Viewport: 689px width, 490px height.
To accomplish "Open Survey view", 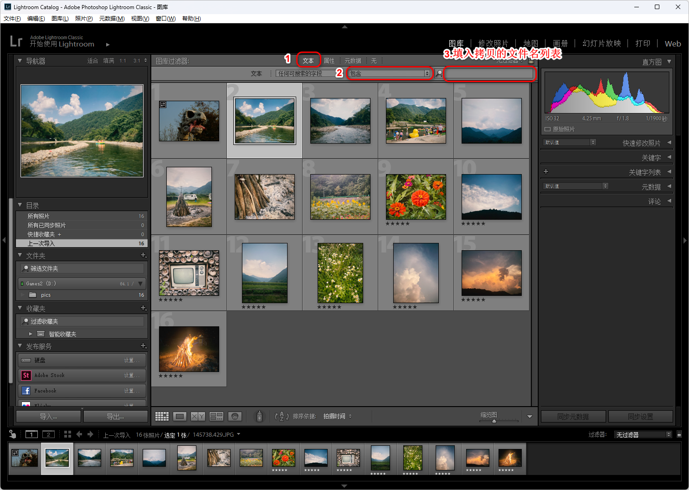I will coord(216,416).
